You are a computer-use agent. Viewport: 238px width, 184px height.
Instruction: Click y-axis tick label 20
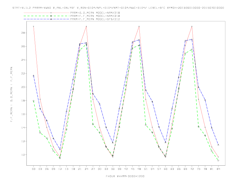pyautogui.click(x=23, y=87)
